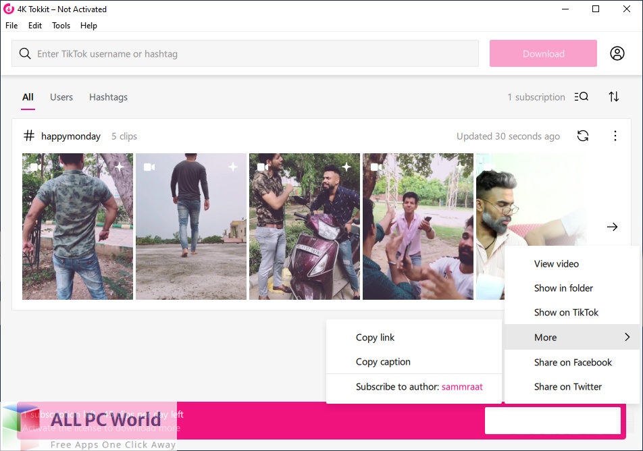Click the '1 subscription' label
The image size is (643, 451).
click(536, 97)
